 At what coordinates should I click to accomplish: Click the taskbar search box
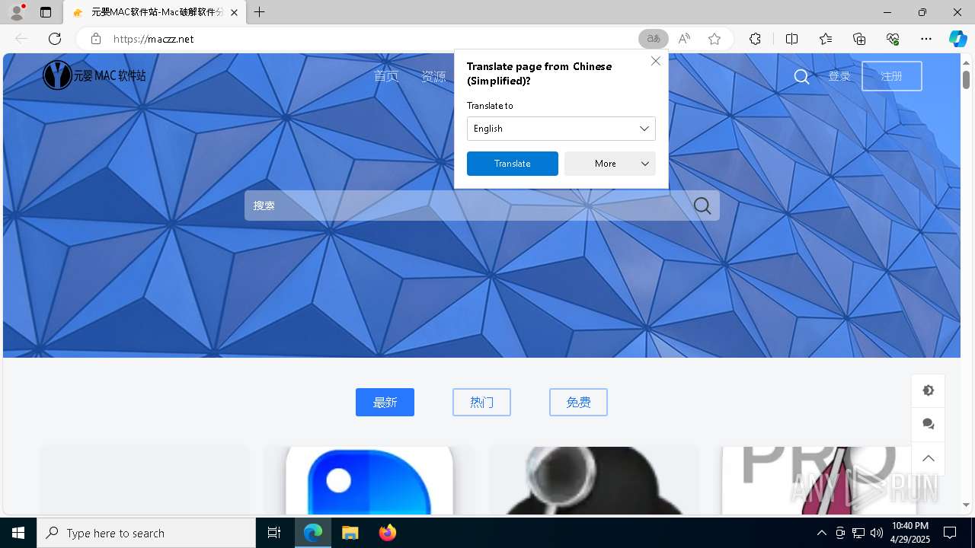coord(146,533)
